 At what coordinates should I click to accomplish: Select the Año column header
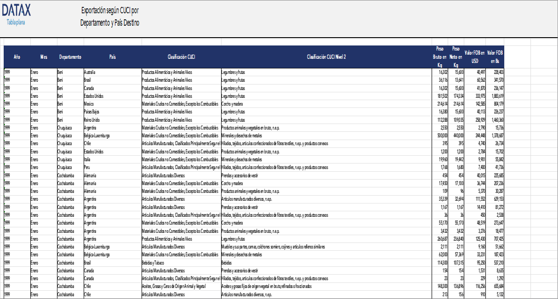click(x=17, y=57)
